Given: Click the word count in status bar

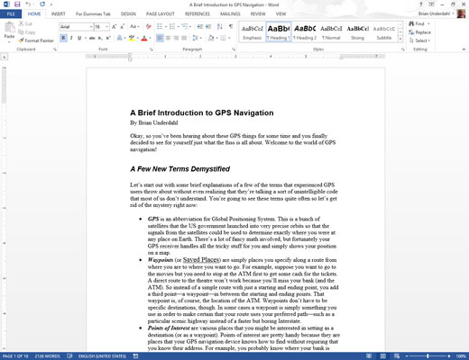Looking at the screenshot, I should point(47,356).
